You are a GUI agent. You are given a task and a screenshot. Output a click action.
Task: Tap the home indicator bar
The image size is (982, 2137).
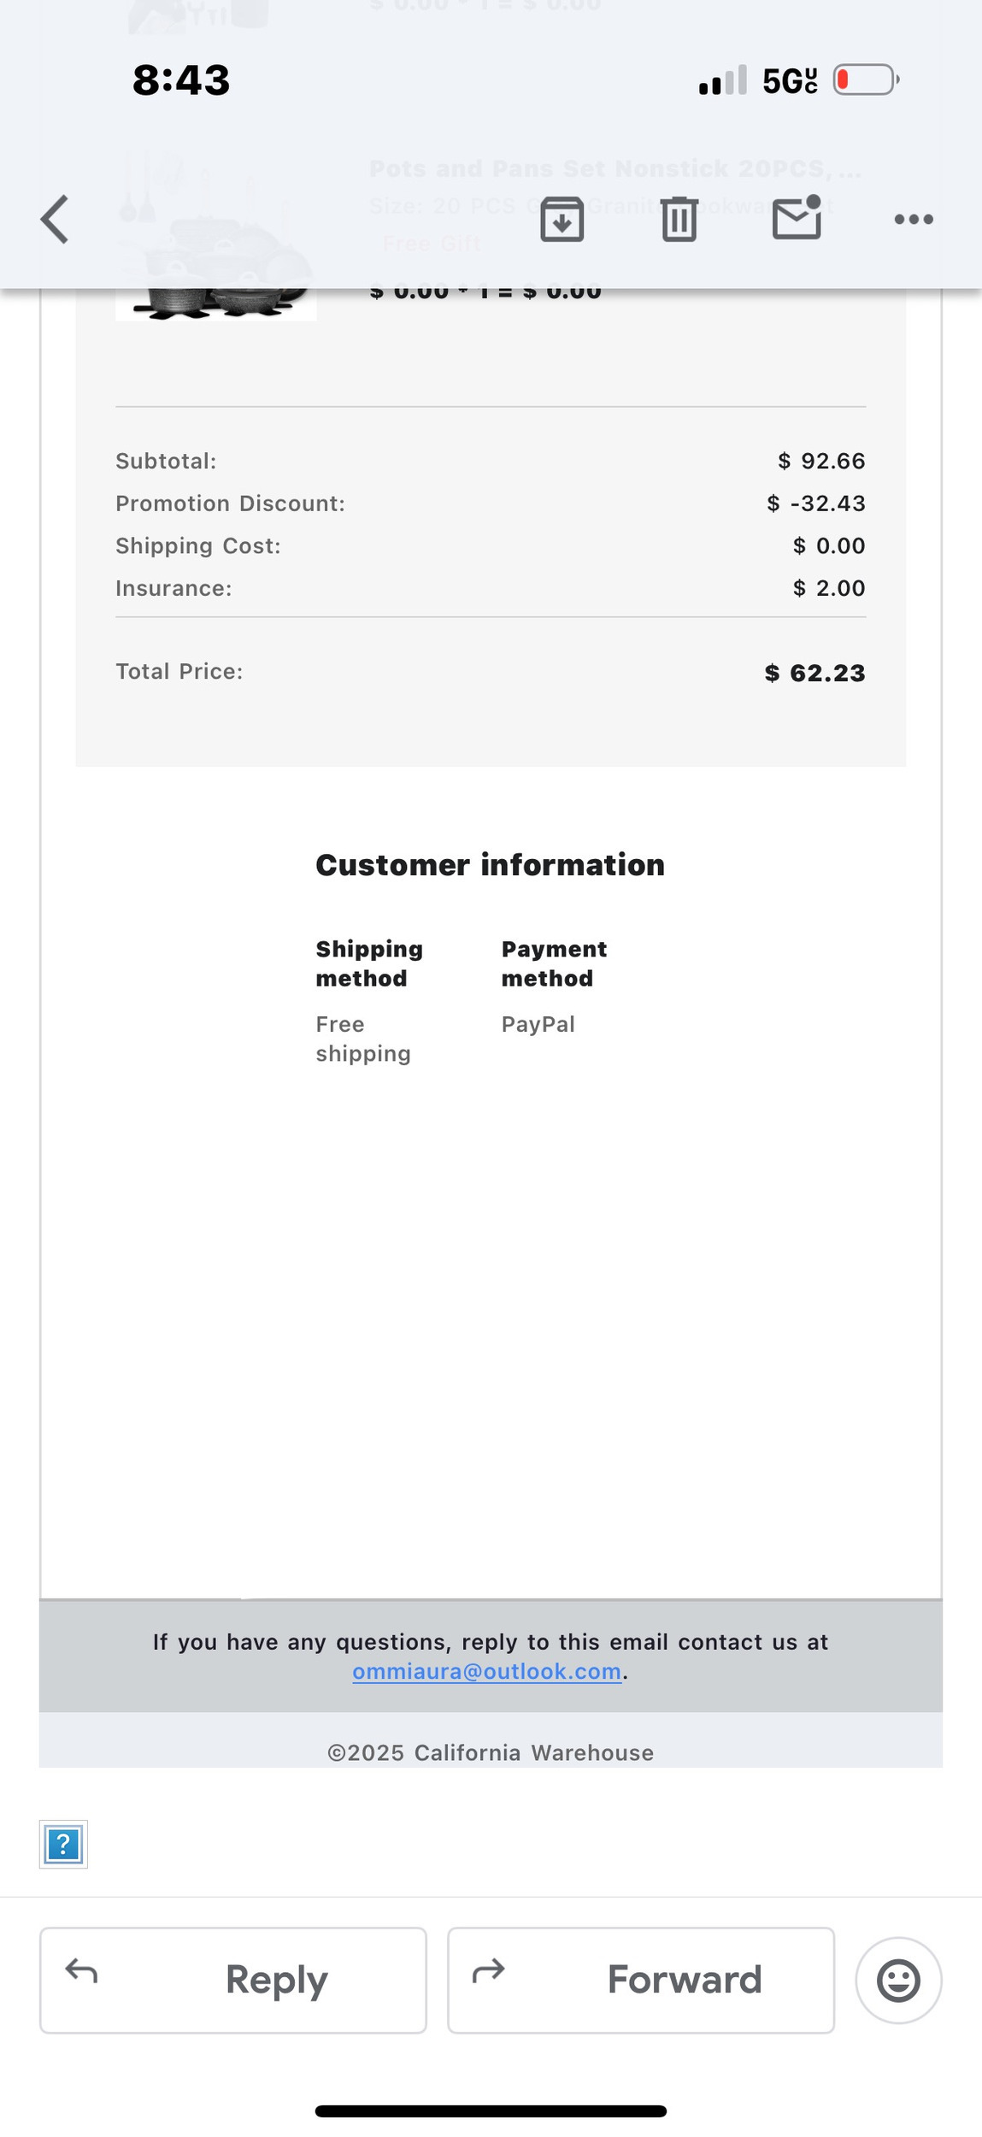click(x=491, y=2111)
